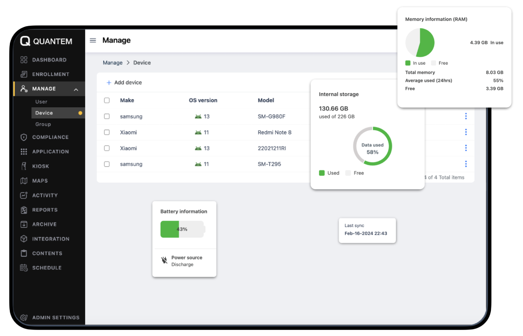523x336 pixels.
Task: Click the Dashboard grid icon in sidebar
Action: [x=24, y=60]
